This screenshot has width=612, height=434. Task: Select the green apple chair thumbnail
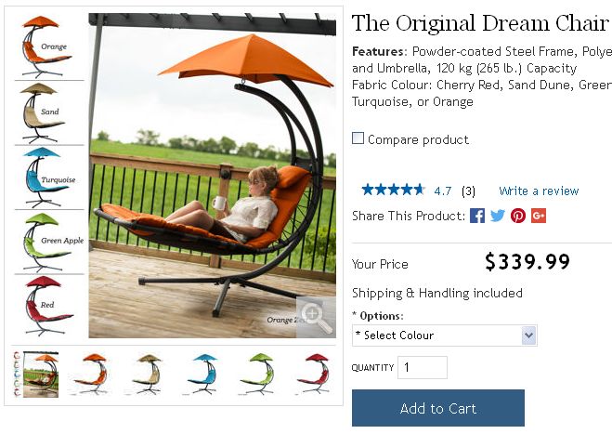258,374
